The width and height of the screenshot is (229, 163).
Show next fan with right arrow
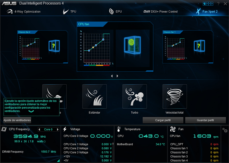coord(117,76)
